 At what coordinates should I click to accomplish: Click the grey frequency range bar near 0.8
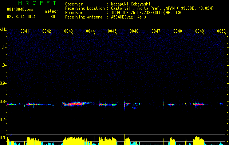pos(7,102)
